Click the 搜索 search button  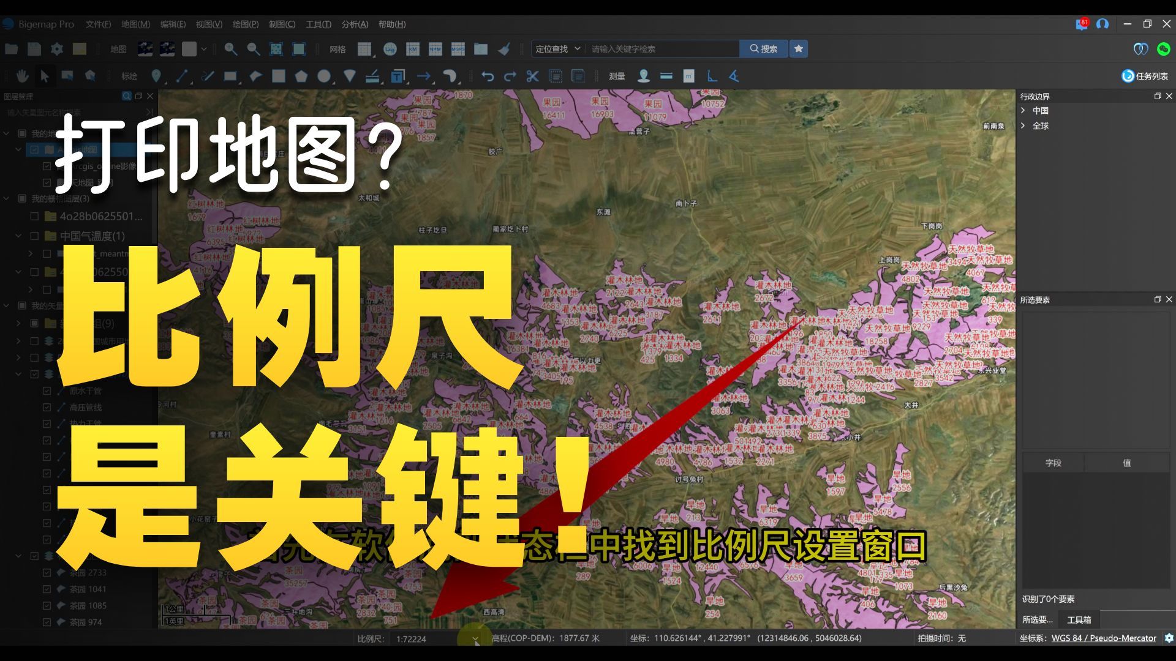(x=763, y=49)
